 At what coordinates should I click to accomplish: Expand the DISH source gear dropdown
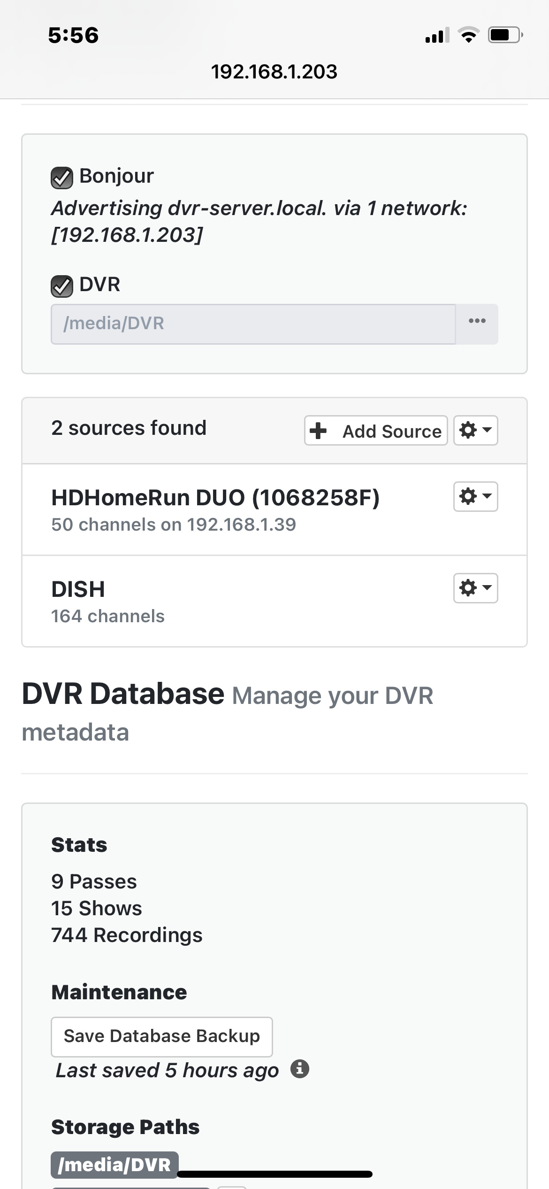pos(475,588)
